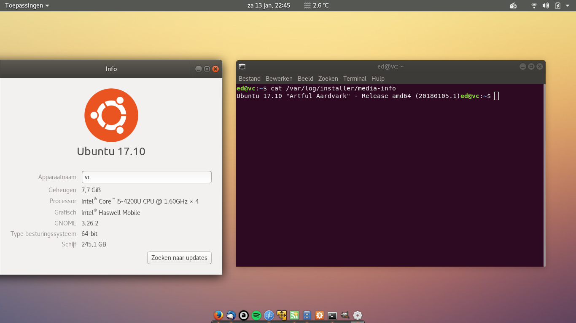Screen dimensions: 576x323
Task: Close the ed@vc terminal window
Action: [540, 66]
